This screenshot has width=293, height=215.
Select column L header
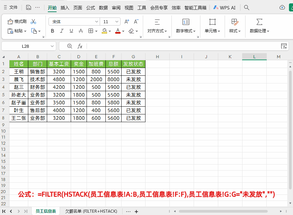254,57
